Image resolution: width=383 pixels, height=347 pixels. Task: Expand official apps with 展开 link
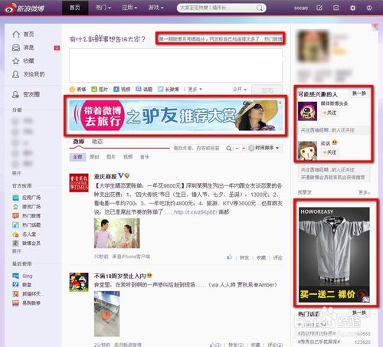17,251
